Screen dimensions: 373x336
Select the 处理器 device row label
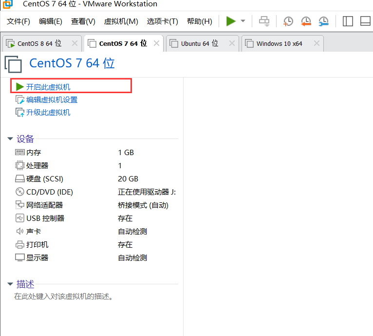pos(37,166)
